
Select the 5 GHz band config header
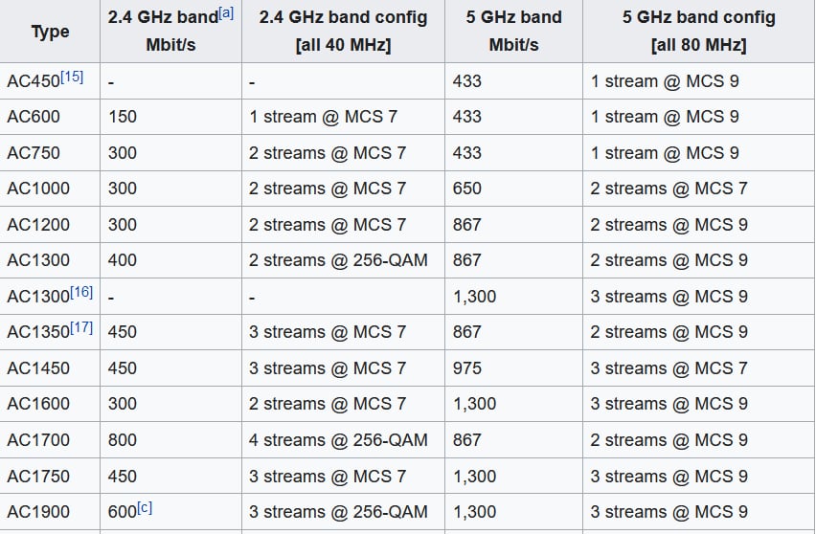[698, 32]
